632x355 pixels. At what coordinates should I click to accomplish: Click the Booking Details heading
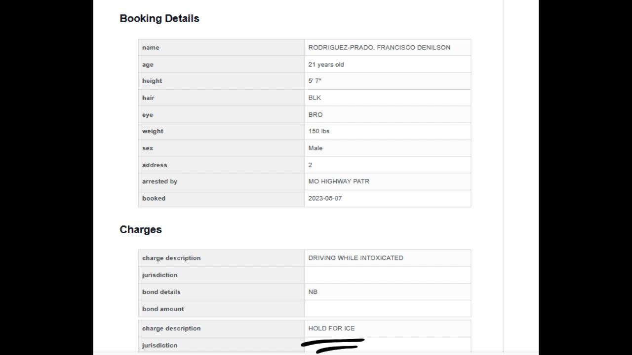coord(159,19)
